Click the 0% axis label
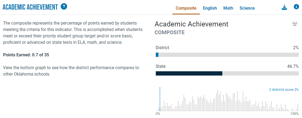Image resolution: width=302 pixels, height=118 pixels. pyautogui.click(x=158, y=114)
